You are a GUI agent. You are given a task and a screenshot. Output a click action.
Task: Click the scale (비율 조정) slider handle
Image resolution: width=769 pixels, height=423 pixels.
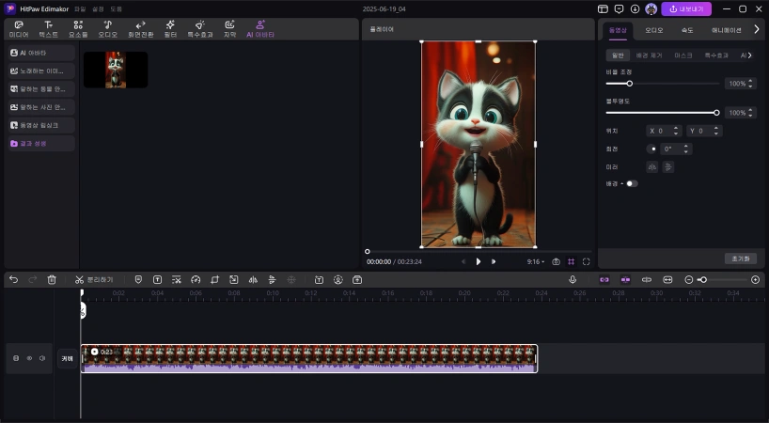[x=629, y=84]
